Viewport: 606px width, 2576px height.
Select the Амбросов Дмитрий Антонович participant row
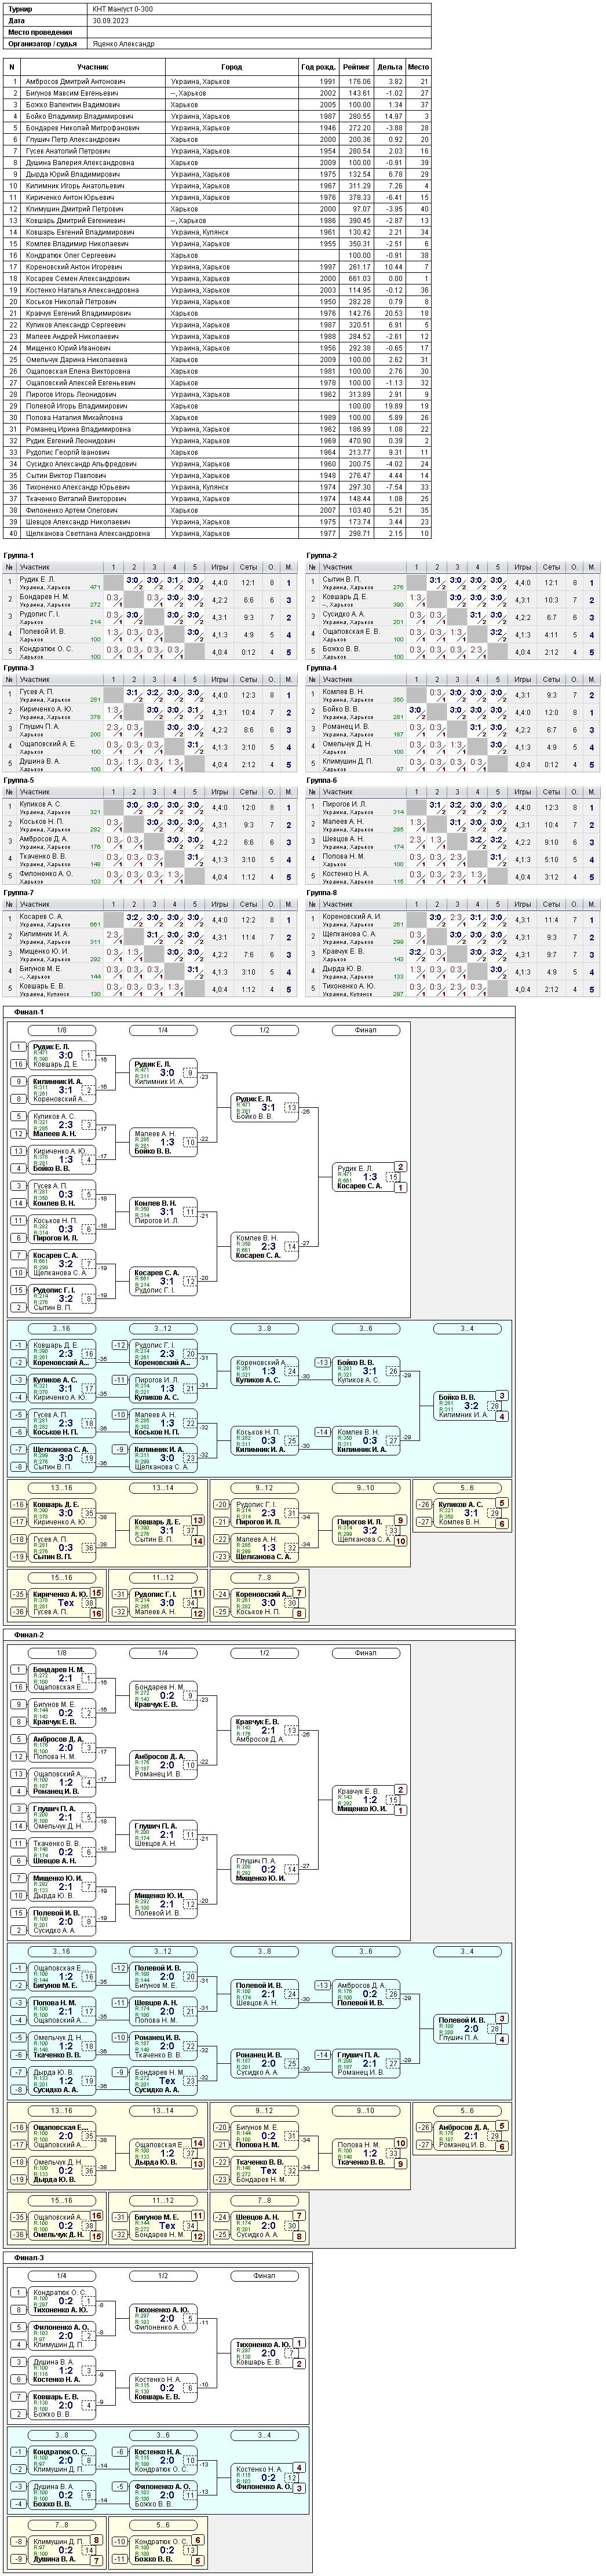click(x=218, y=81)
